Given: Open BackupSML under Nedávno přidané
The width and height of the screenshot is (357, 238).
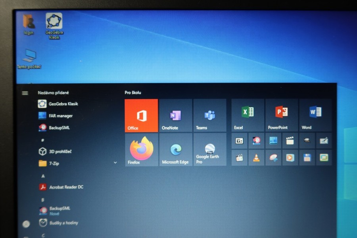Looking at the screenshot, I should tap(54, 128).
